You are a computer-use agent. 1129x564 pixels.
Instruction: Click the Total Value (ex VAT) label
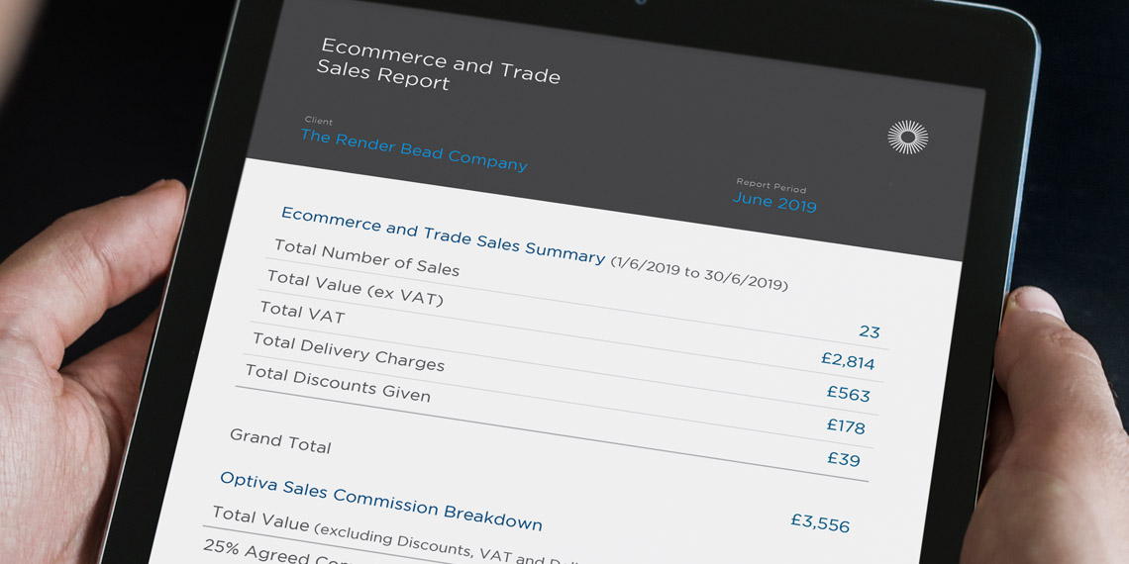(355, 288)
